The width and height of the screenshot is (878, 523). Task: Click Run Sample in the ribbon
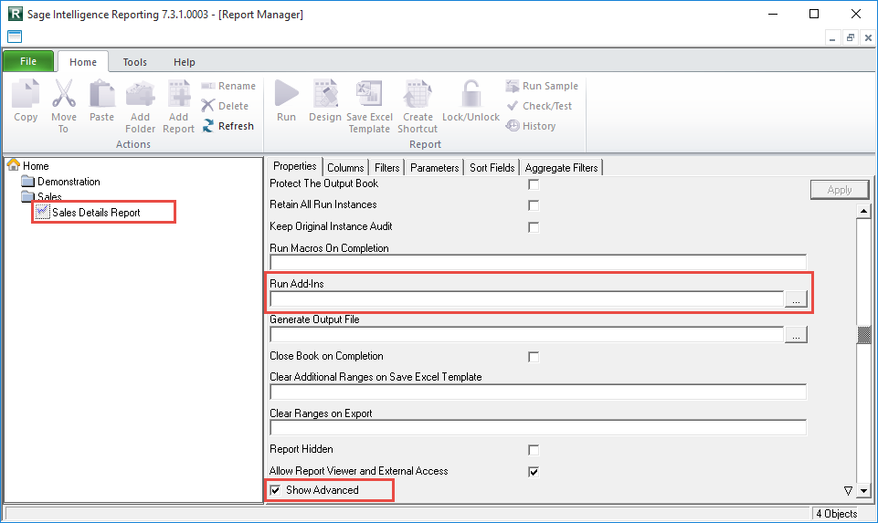[542, 86]
